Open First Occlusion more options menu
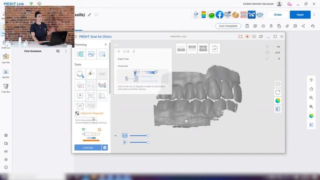The height and width of the screenshot is (180, 320). pos(66,51)
